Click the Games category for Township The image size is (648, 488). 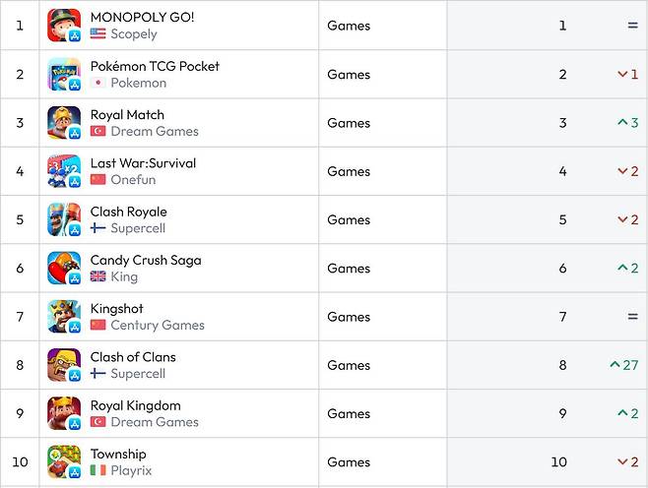point(349,462)
